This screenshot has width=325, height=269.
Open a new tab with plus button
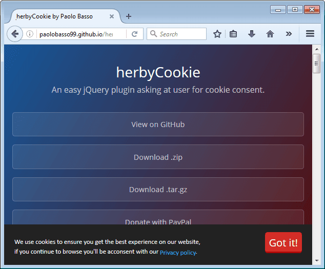[x=129, y=16]
